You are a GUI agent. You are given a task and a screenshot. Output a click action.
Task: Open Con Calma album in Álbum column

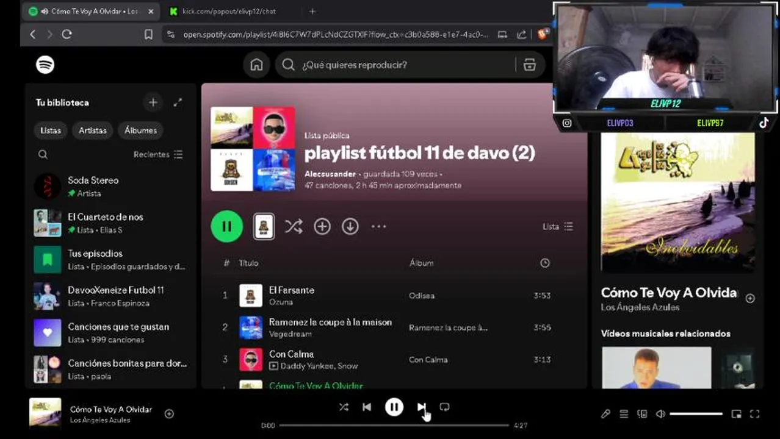point(428,360)
